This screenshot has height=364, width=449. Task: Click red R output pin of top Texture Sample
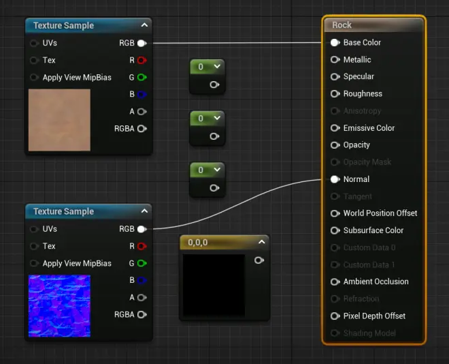tap(142, 60)
